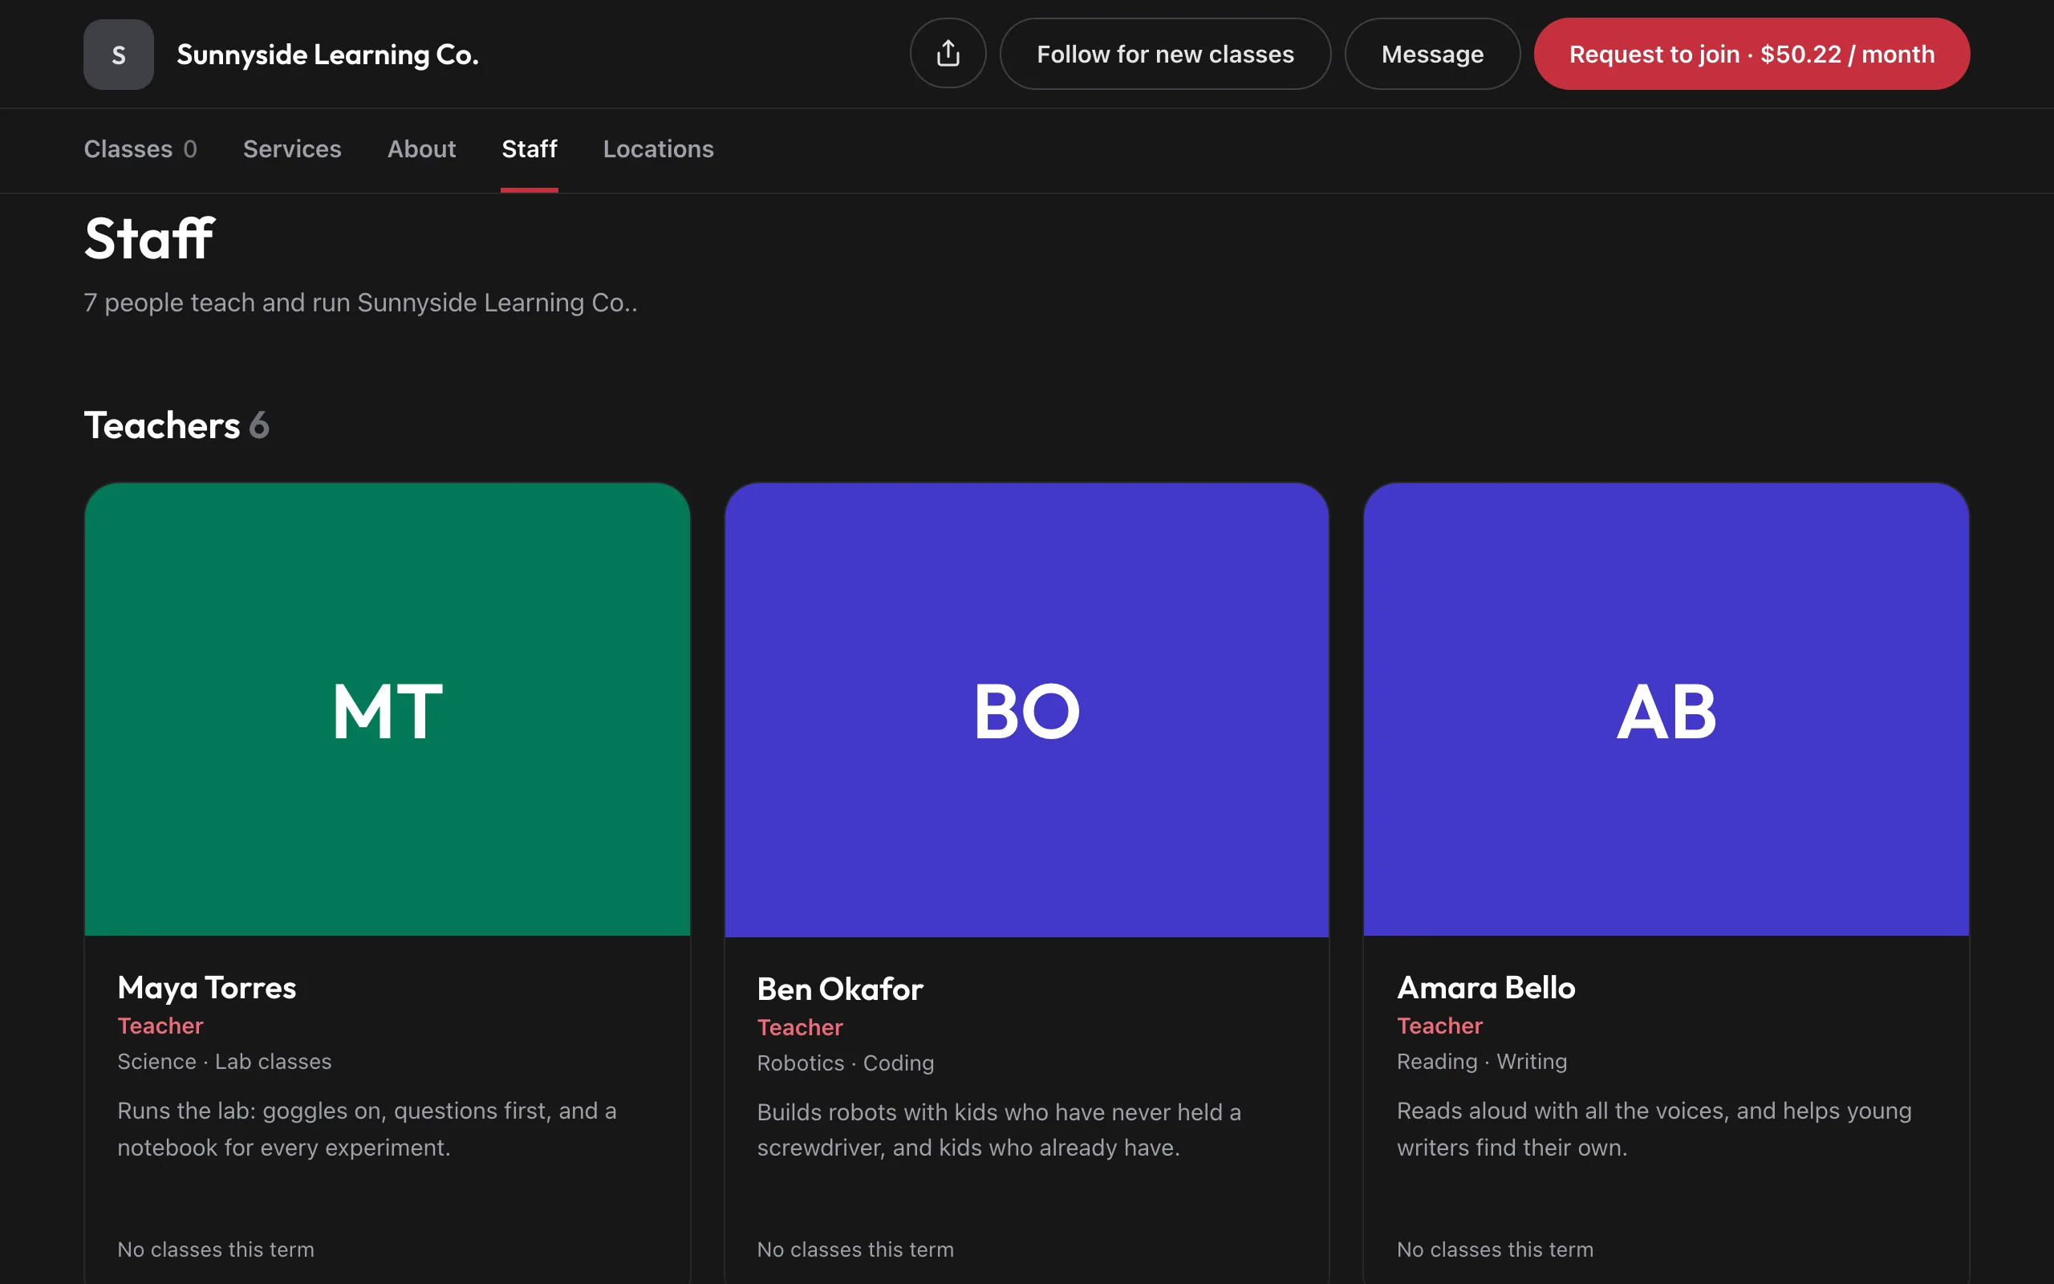Open Ben Okafor name
Screen dimensions: 2054x1284
840,989
